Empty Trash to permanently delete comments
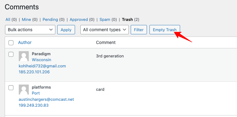 [164, 30]
